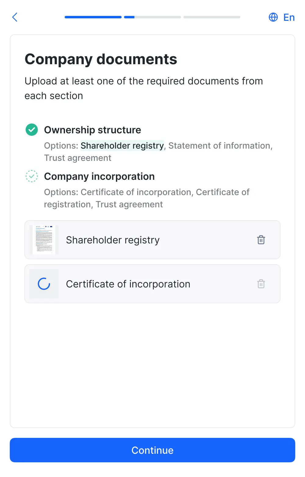Click the second partially filled progress segment
Viewport: 305px width, 477px height.
pyautogui.click(x=152, y=17)
